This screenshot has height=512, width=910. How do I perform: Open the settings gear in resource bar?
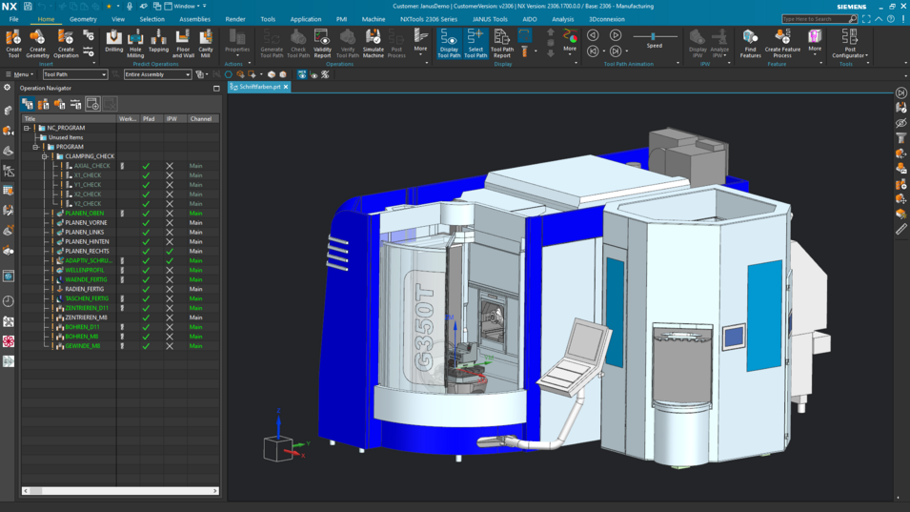click(7, 87)
